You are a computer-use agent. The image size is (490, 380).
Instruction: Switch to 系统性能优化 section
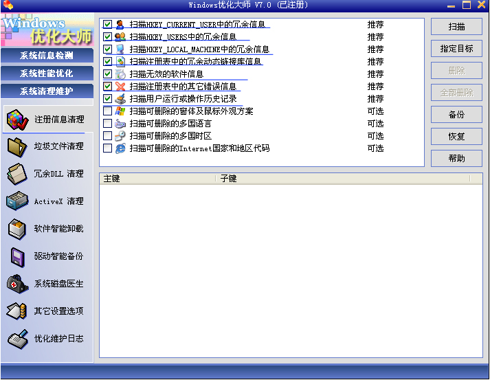[x=47, y=73]
